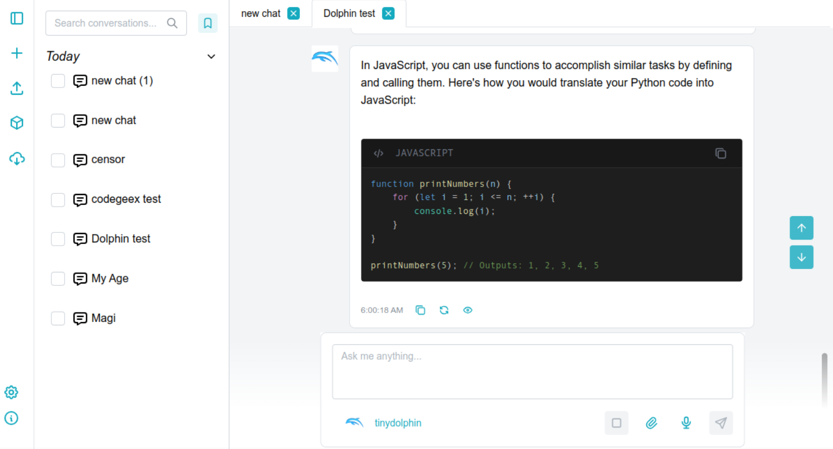
Task: Open the models cube icon
Action: [17, 123]
